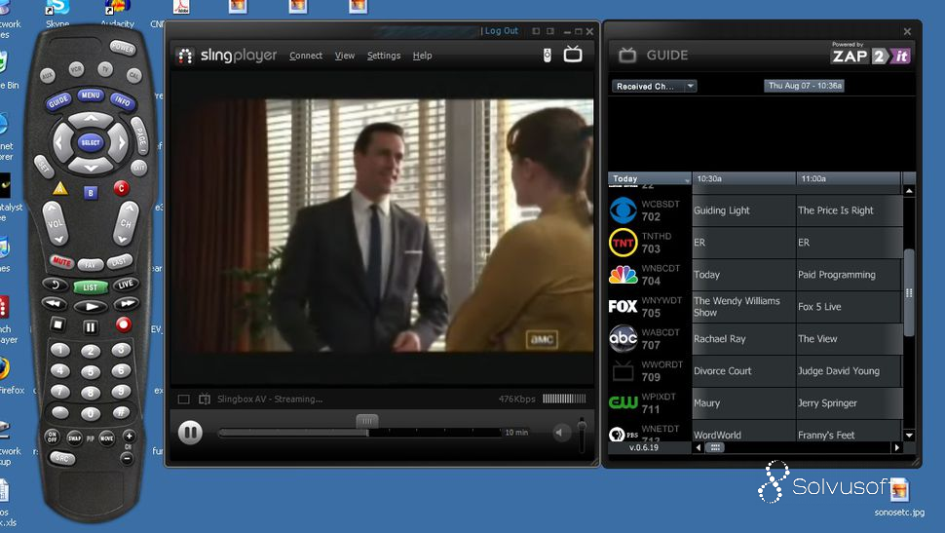The image size is (945, 533).
Task: Open the Firefox desktop shortcut
Action: pos(9,377)
